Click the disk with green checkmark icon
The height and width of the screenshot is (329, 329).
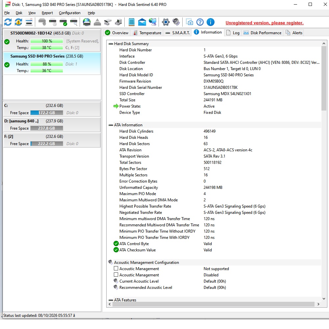click(63, 22)
